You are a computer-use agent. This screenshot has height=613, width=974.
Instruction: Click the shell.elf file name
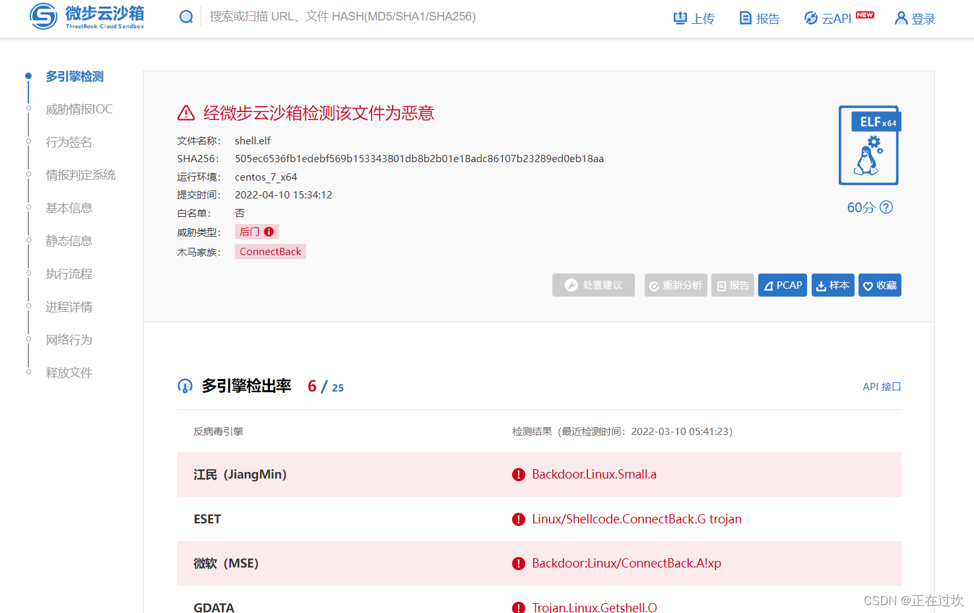[253, 141]
